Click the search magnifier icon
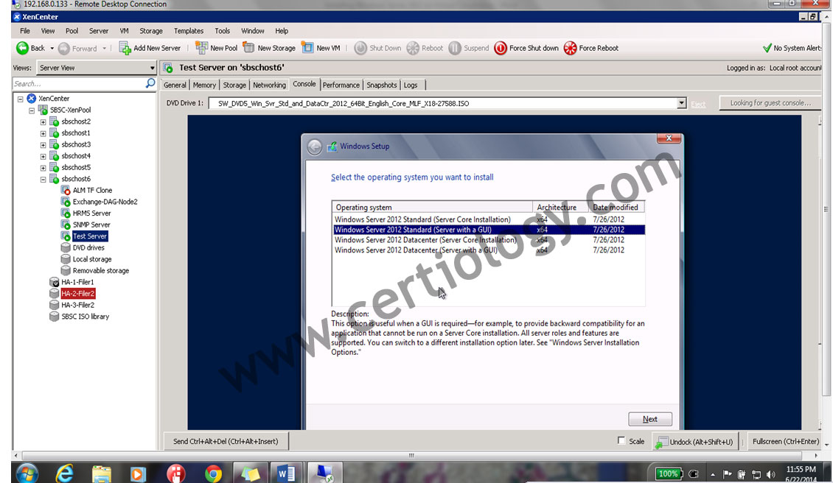This screenshot has width=833, height=483. 150,83
